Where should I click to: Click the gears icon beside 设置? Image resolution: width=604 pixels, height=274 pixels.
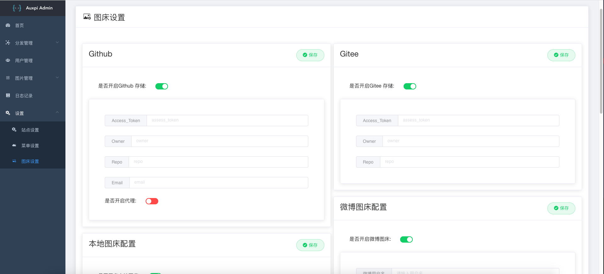click(8, 113)
